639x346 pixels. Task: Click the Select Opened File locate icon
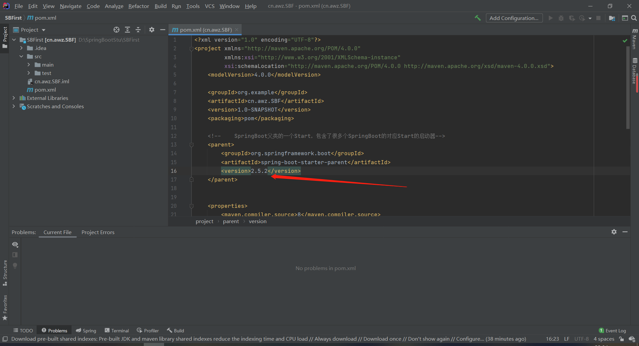[x=116, y=30]
